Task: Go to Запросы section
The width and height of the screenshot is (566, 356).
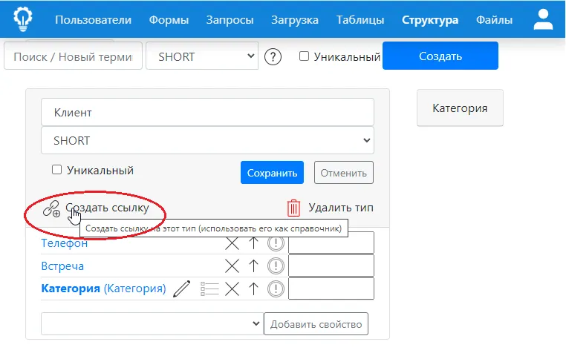Action: pyautogui.click(x=230, y=20)
